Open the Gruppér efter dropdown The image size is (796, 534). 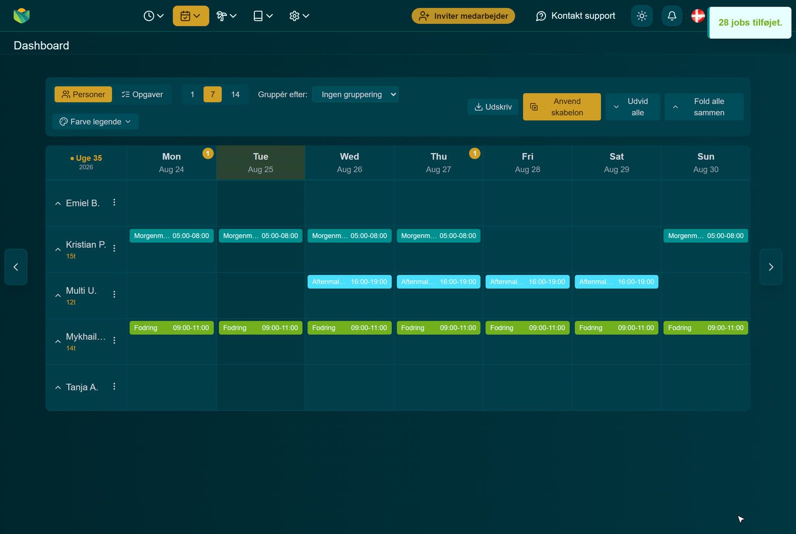point(355,94)
